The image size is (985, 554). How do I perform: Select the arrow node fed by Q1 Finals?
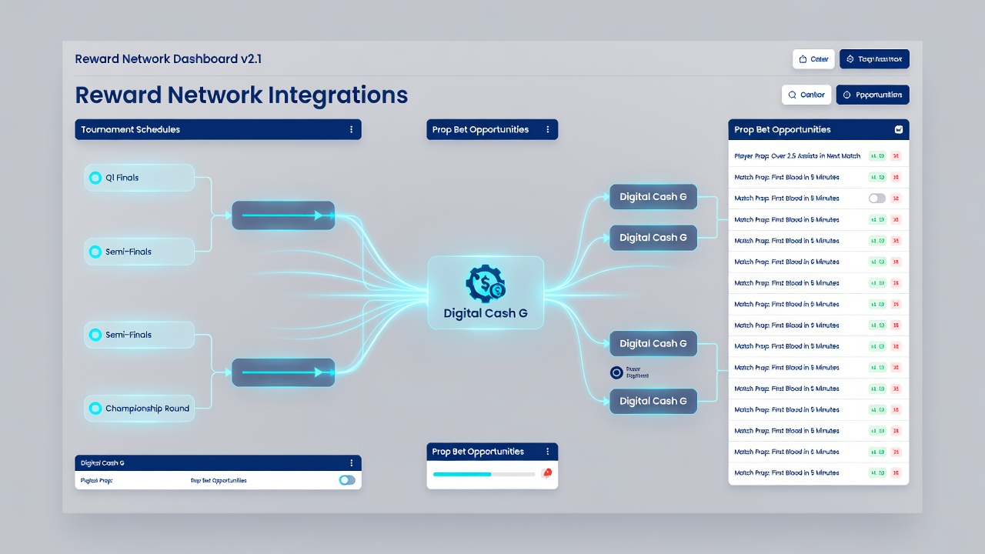[283, 215]
